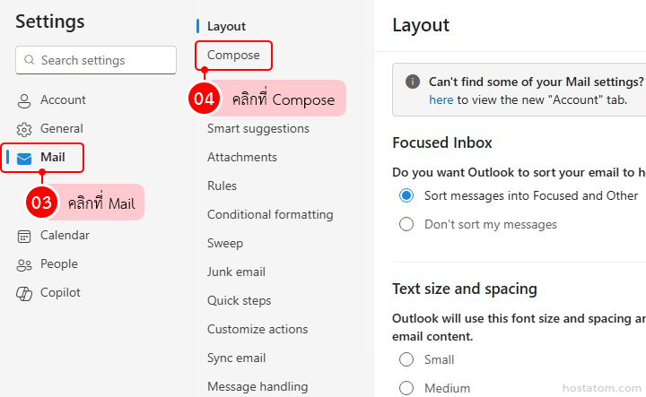
Task: Click the Settings title text
Action: [x=50, y=22]
